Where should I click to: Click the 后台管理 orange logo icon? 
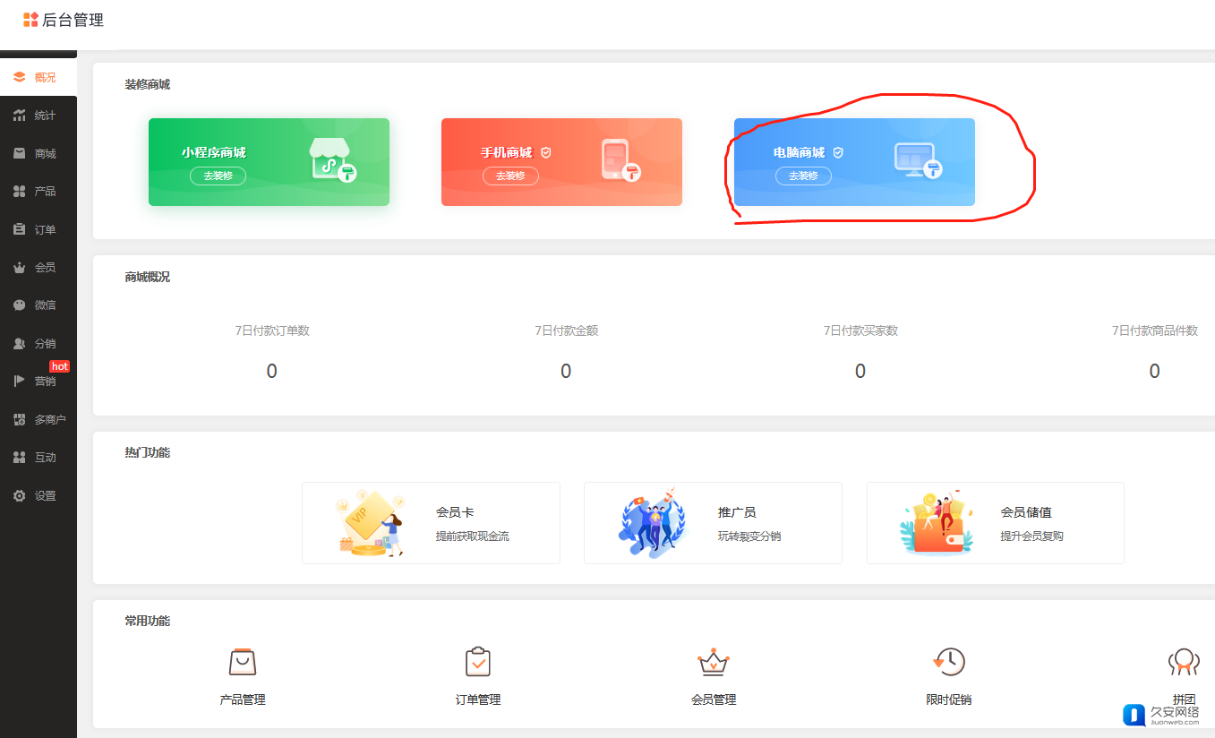(30, 20)
